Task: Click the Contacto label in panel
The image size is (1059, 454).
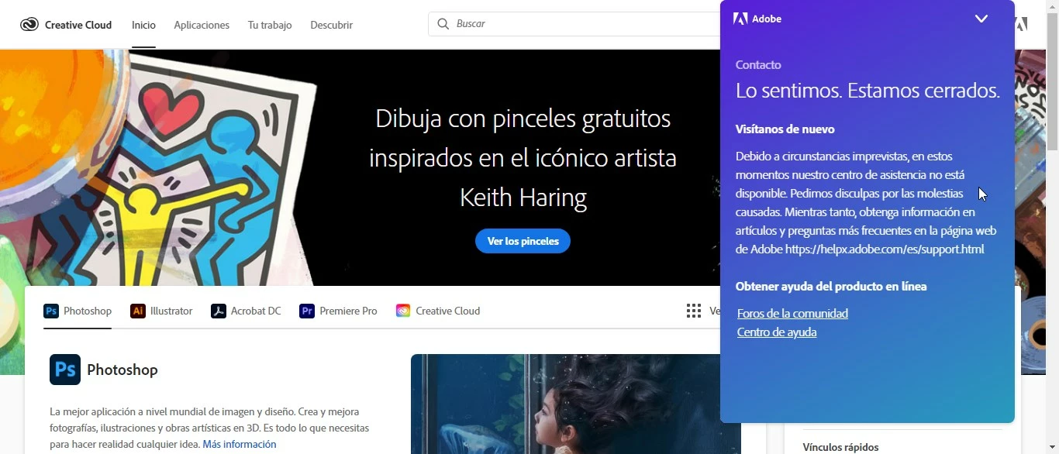Action: [x=758, y=65]
